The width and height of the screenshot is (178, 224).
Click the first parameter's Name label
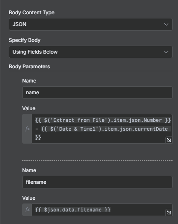(29, 81)
